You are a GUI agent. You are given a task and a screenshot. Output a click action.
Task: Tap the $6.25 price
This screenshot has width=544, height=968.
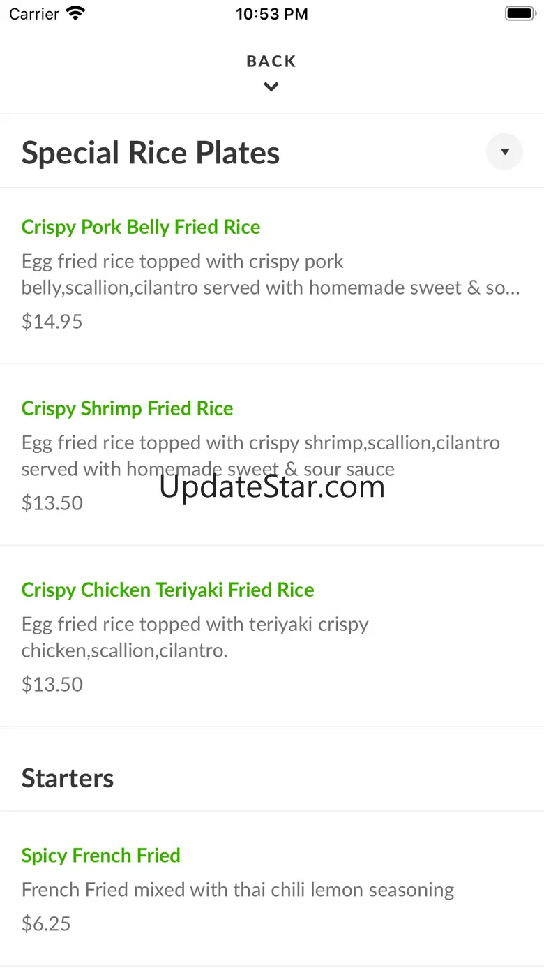point(46,924)
